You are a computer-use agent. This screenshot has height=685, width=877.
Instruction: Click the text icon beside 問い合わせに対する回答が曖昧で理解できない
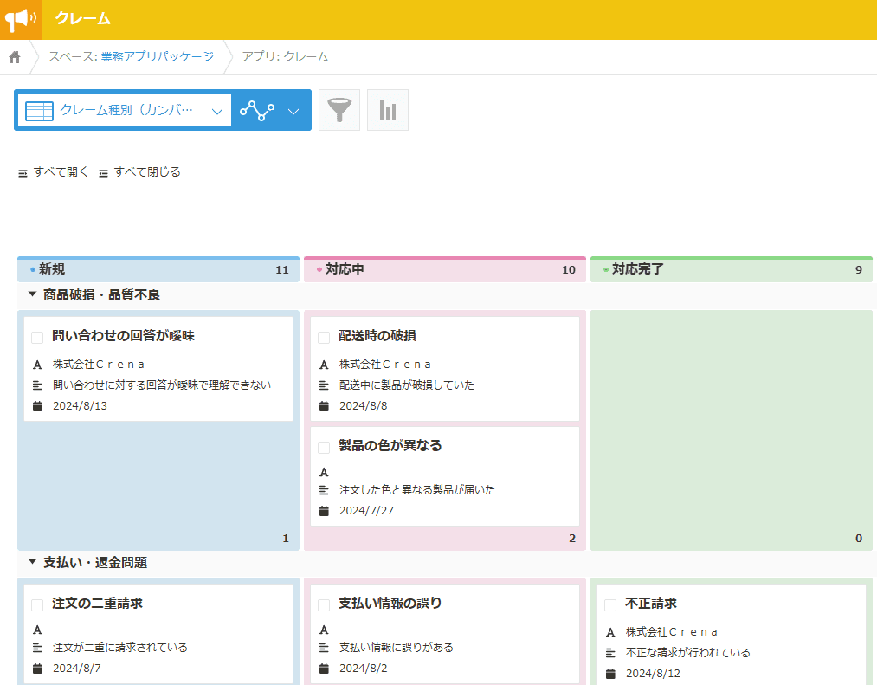37,385
